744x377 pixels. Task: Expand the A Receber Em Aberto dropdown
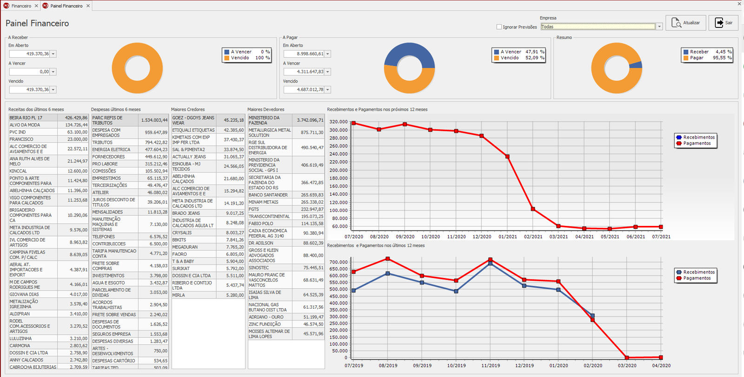pyautogui.click(x=53, y=54)
